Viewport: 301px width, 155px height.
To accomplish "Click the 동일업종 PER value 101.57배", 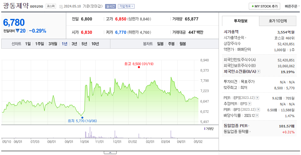I will point(287,126).
